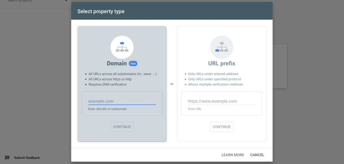Select the URL prefix heading text
The height and width of the screenshot is (164, 344).
pyautogui.click(x=221, y=64)
